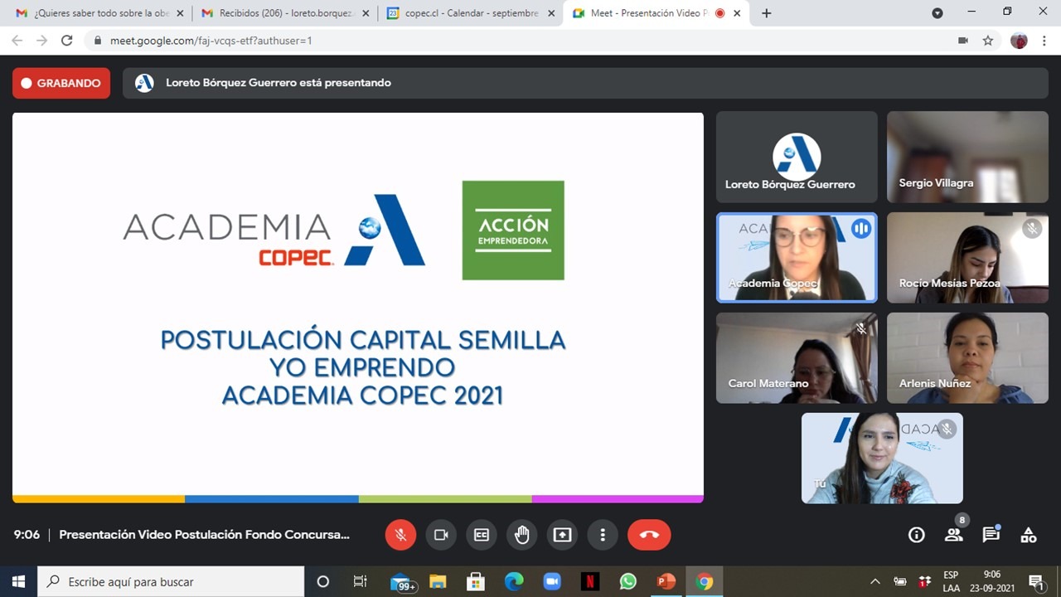Select the Meet - Presentación Video tab
The height and width of the screenshot is (597, 1061).
pyautogui.click(x=656, y=13)
